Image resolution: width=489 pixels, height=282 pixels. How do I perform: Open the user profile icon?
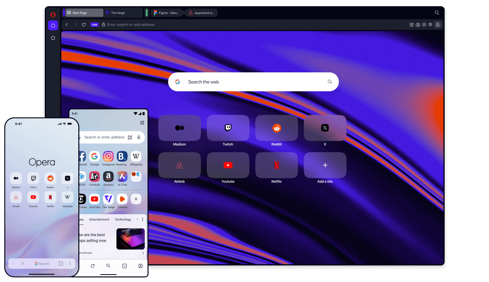coord(438,24)
